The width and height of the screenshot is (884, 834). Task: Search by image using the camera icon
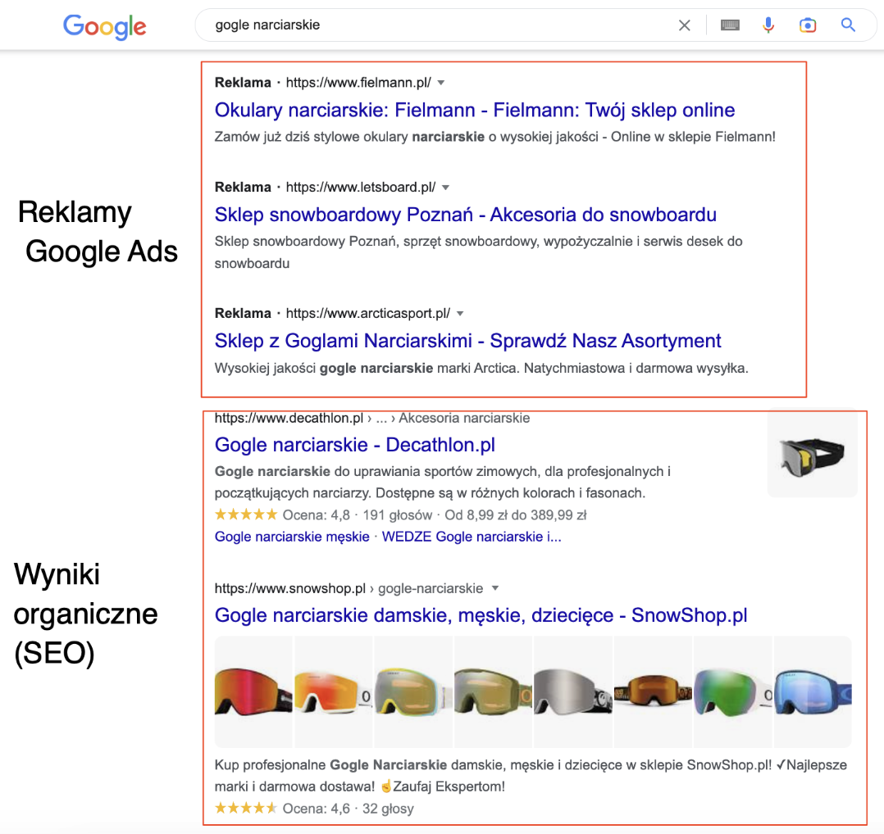[x=808, y=25]
